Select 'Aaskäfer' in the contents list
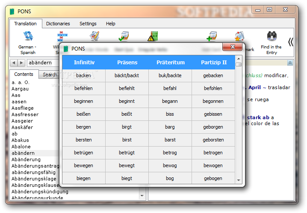The height and width of the screenshot is (213, 307). (x=22, y=127)
